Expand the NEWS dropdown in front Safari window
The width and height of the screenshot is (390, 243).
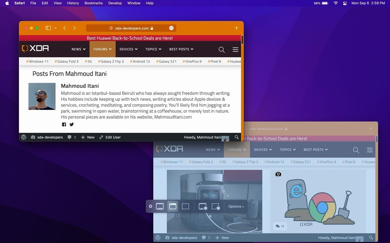click(78, 49)
